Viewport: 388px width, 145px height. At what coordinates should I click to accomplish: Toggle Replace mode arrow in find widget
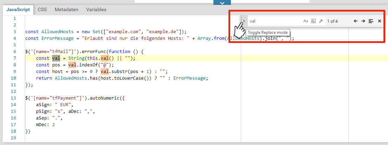coord(244,21)
